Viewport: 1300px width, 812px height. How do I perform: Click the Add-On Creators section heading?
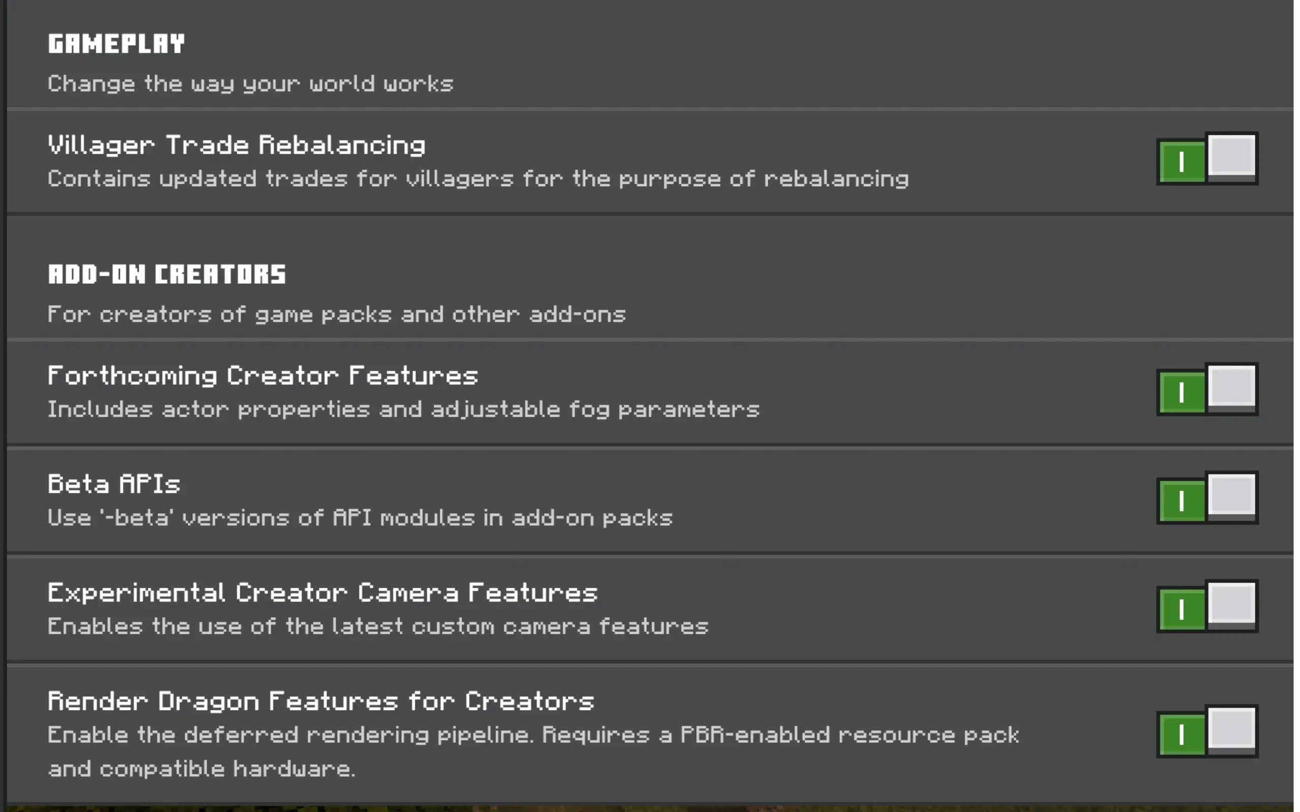click(x=167, y=275)
